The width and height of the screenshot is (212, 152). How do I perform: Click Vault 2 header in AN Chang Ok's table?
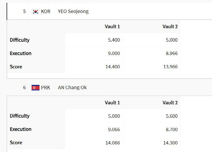(x=170, y=103)
